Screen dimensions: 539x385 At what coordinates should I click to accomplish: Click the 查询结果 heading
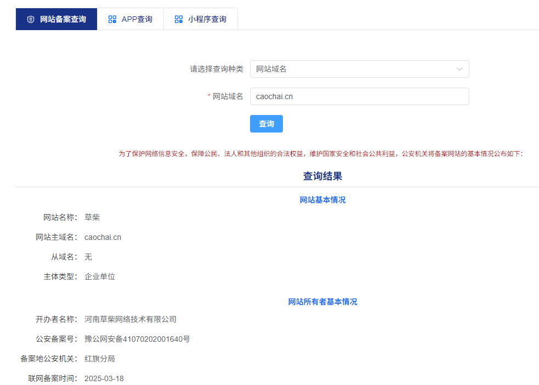coord(322,176)
